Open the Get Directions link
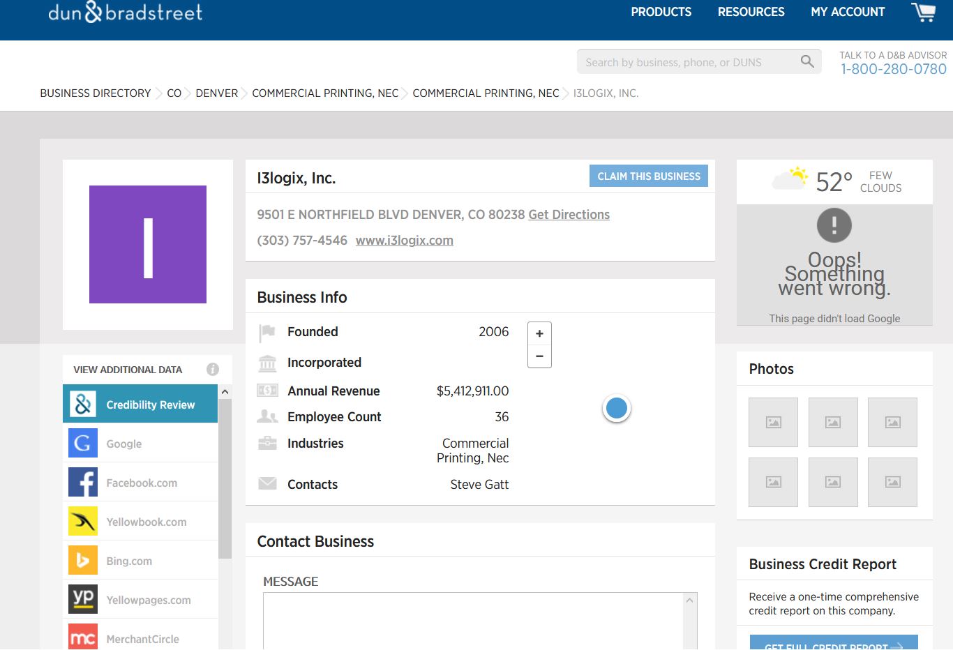 569,215
